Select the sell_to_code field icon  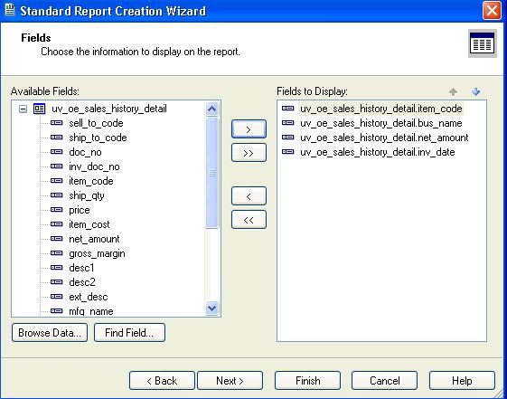point(57,123)
